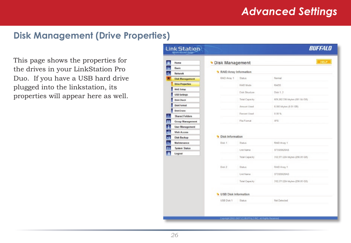Viewport: 351px width, 243px height.
Task: Click the Disk 1 label
Action: [x=224, y=143]
